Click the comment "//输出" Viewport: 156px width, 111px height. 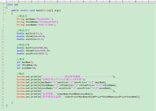(21, 74)
